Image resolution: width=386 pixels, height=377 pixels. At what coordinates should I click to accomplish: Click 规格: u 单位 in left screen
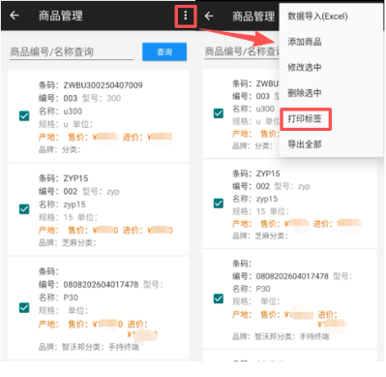[66, 124]
